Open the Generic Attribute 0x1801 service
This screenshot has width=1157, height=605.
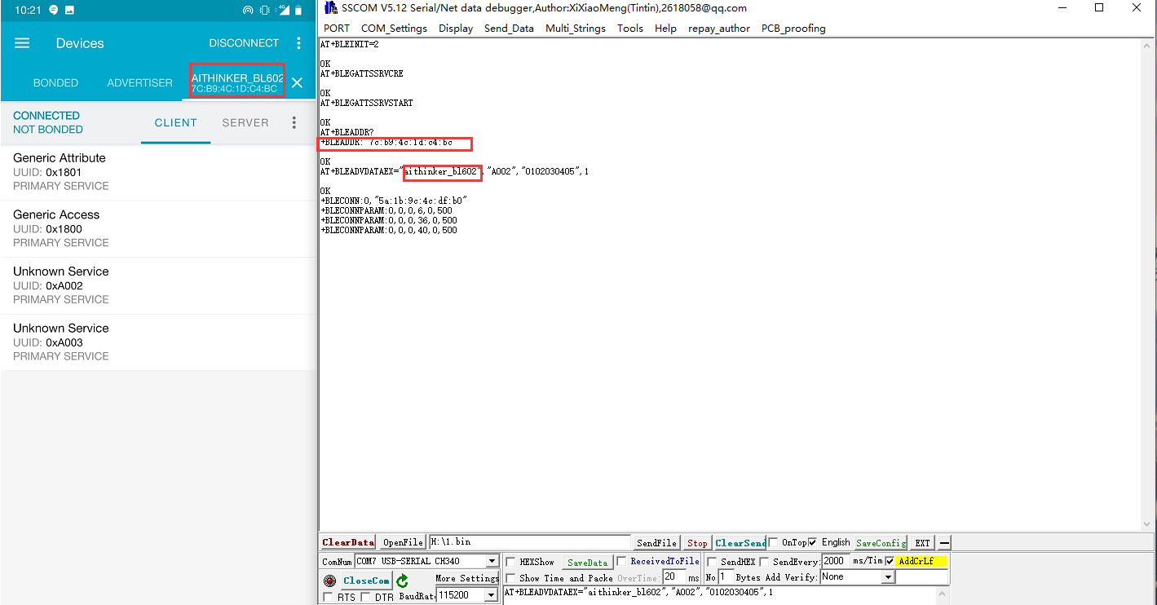tap(158, 172)
